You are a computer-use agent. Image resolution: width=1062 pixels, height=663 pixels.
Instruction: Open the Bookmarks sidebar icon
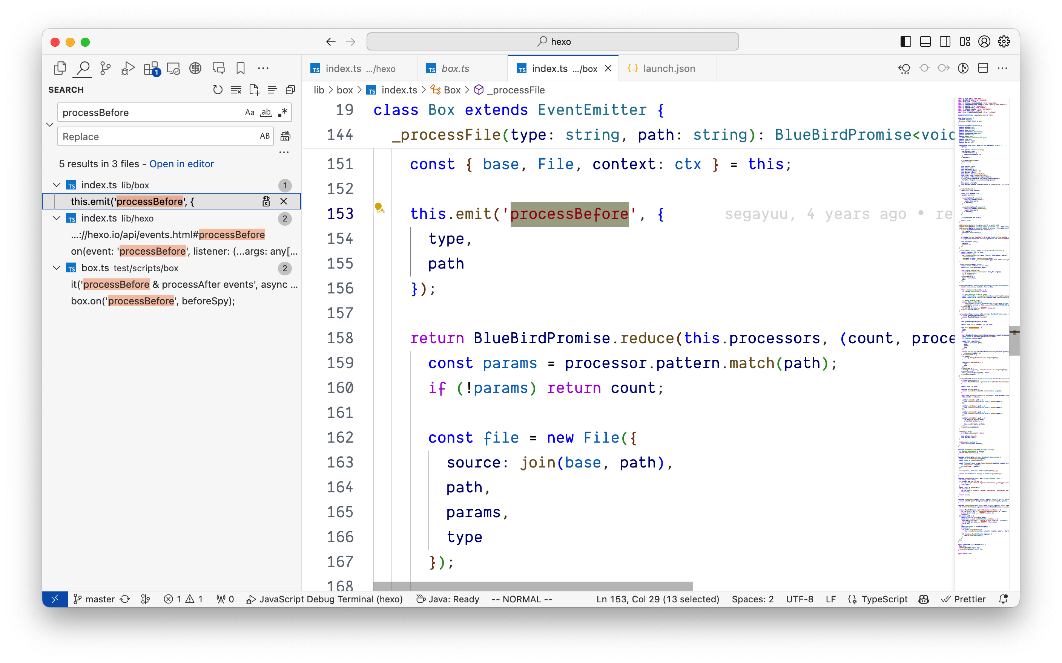click(x=241, y=69)
